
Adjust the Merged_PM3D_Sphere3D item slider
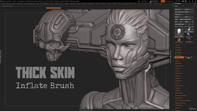point(183,27)
